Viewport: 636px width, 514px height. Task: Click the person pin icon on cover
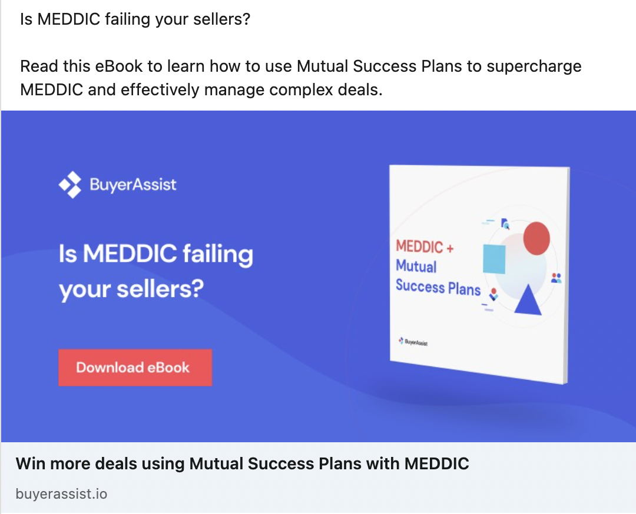(x=493, y=294)
